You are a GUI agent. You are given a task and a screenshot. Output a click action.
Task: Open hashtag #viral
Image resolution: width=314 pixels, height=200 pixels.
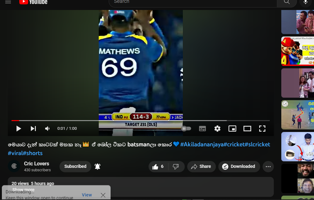pyautogui.click(x=15, y=153)
